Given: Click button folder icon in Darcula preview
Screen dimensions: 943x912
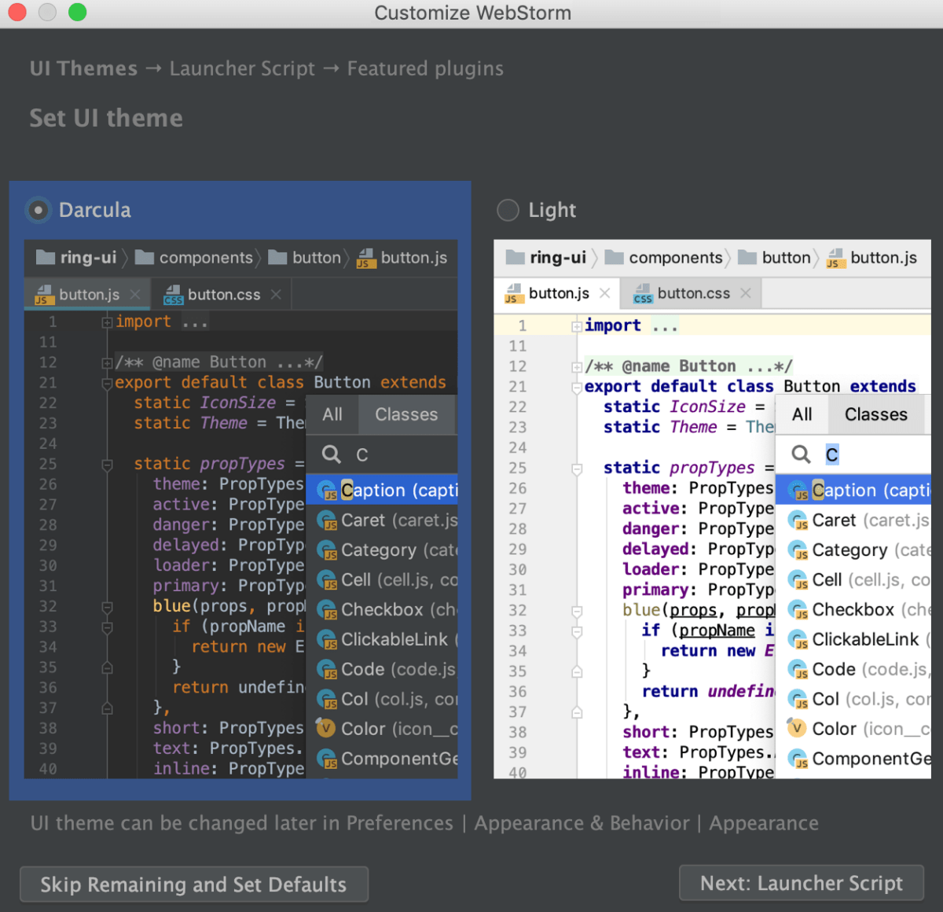Looking at the screenshot, I should [277, 257].
